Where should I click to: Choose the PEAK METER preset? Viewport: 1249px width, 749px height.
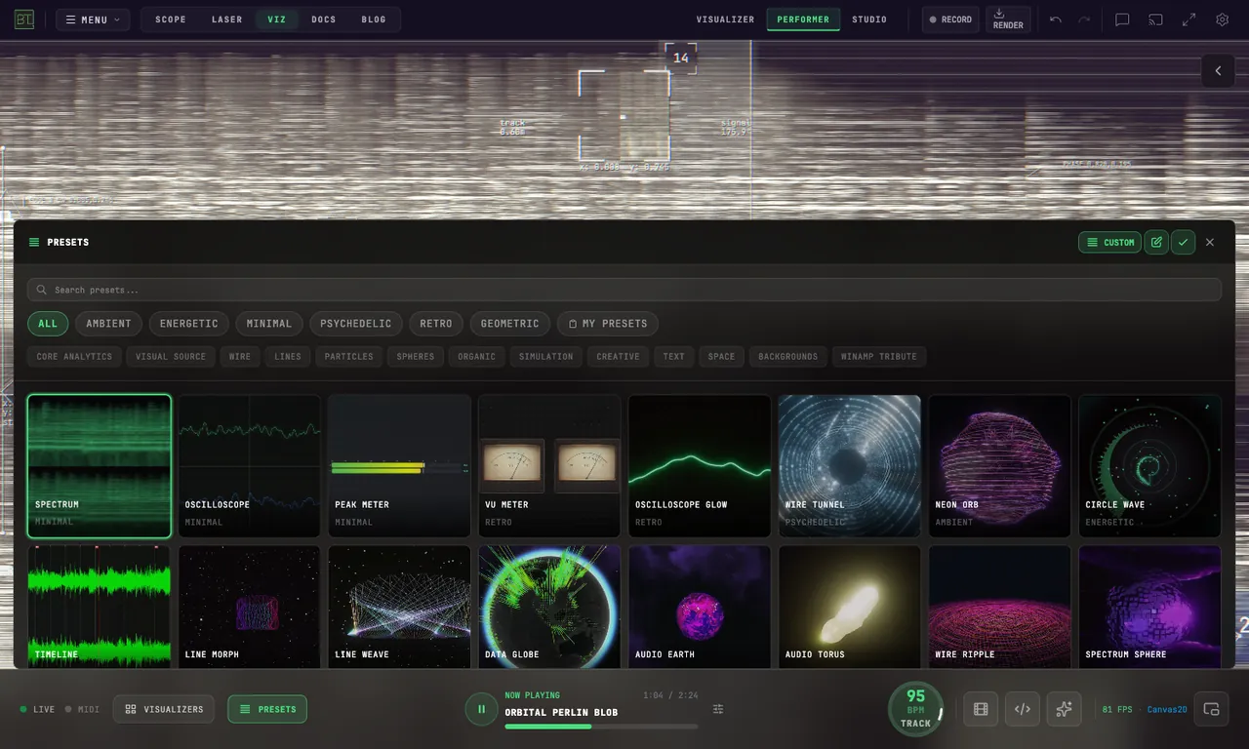pyautogui.click(x=400, y=466)
